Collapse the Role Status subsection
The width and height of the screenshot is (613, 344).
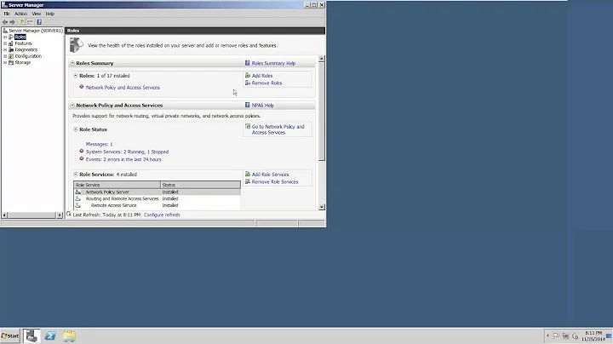76,129
